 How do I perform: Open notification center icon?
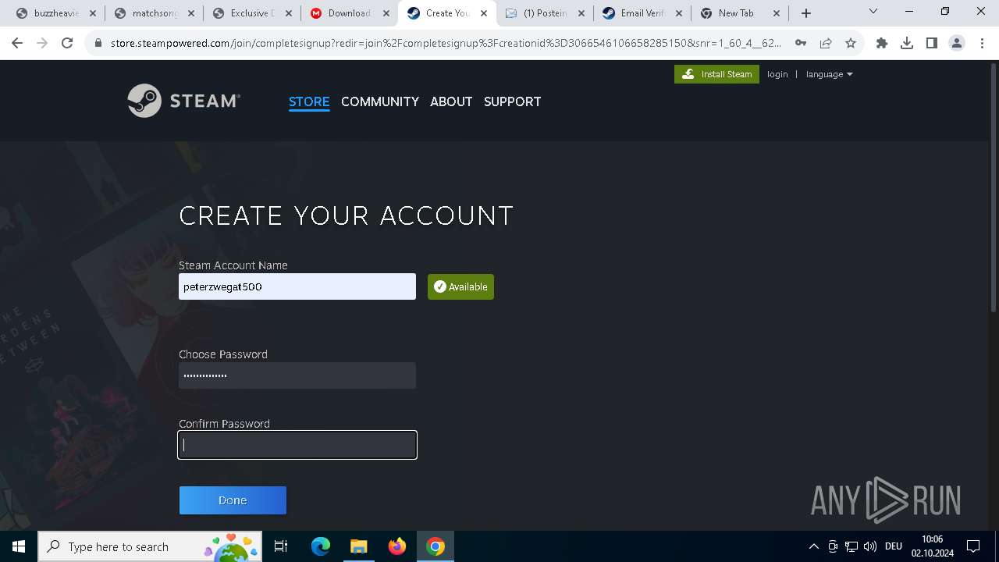coord(973,546)
